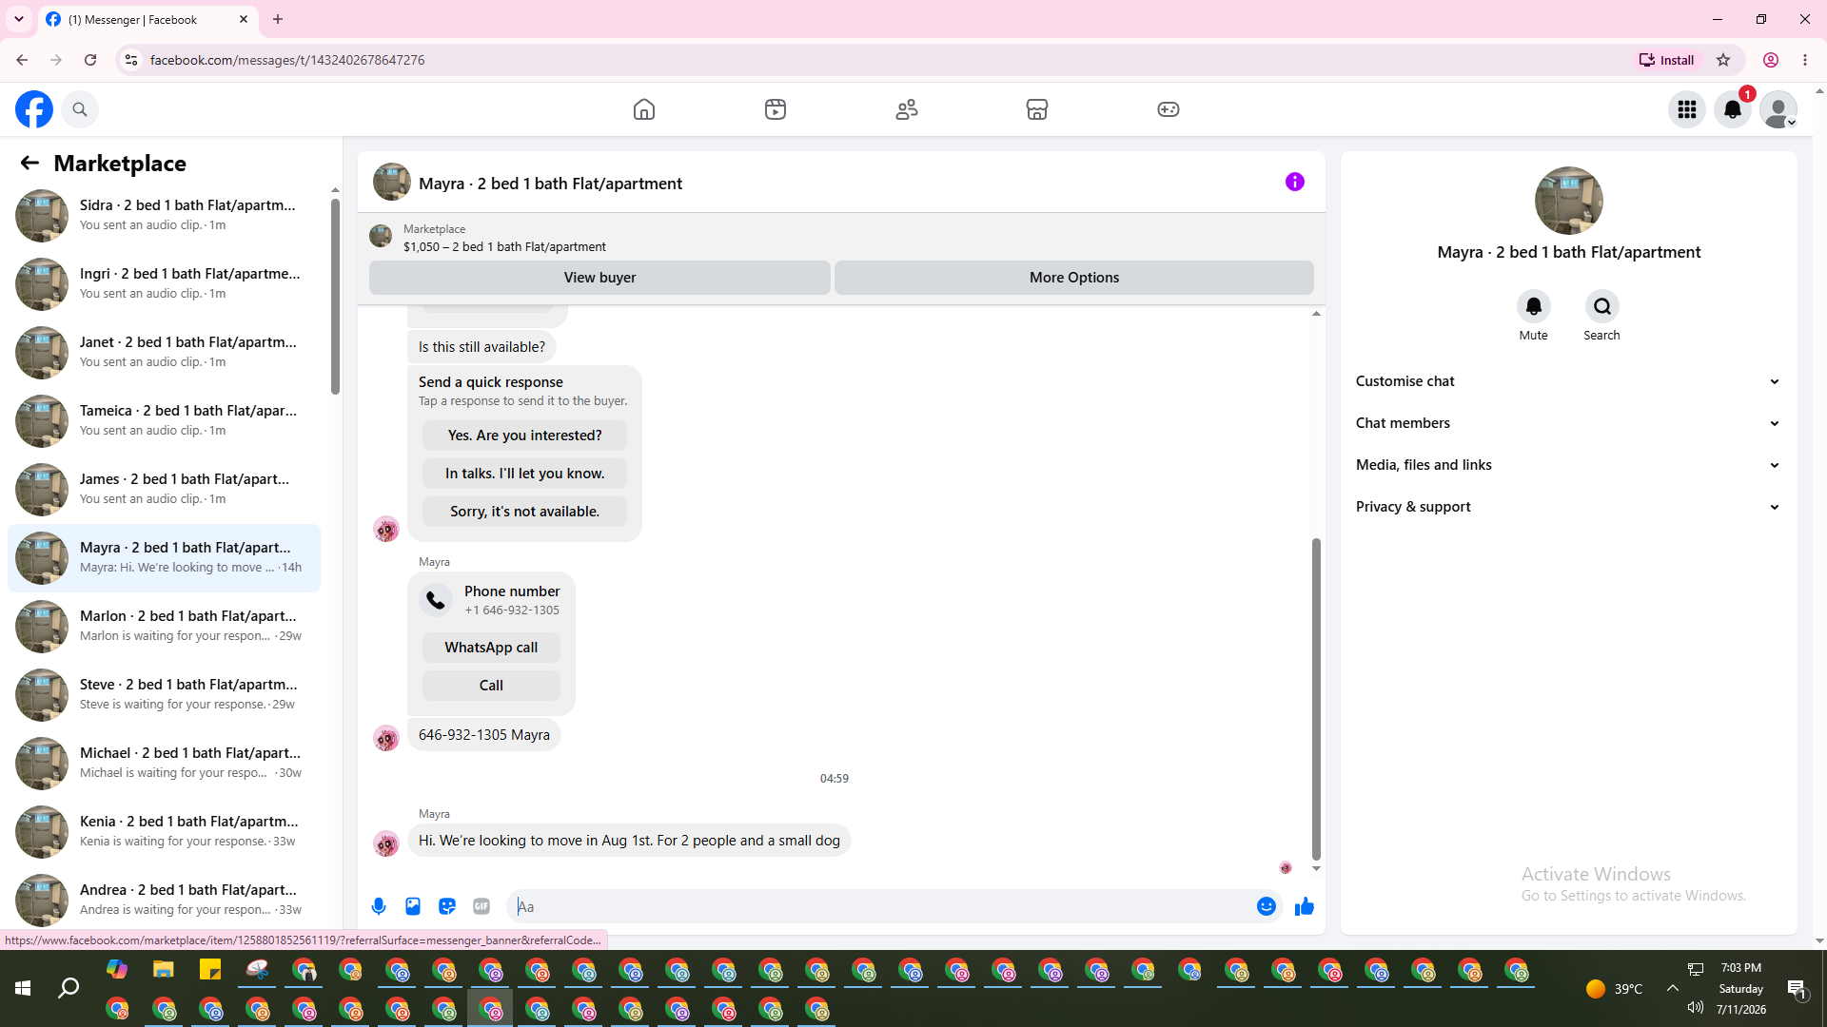Image resolution: width=1827 pixels, height=1027 pixels.
Task: Install the Facebook app from address bar
Action: coord(1666,60)
